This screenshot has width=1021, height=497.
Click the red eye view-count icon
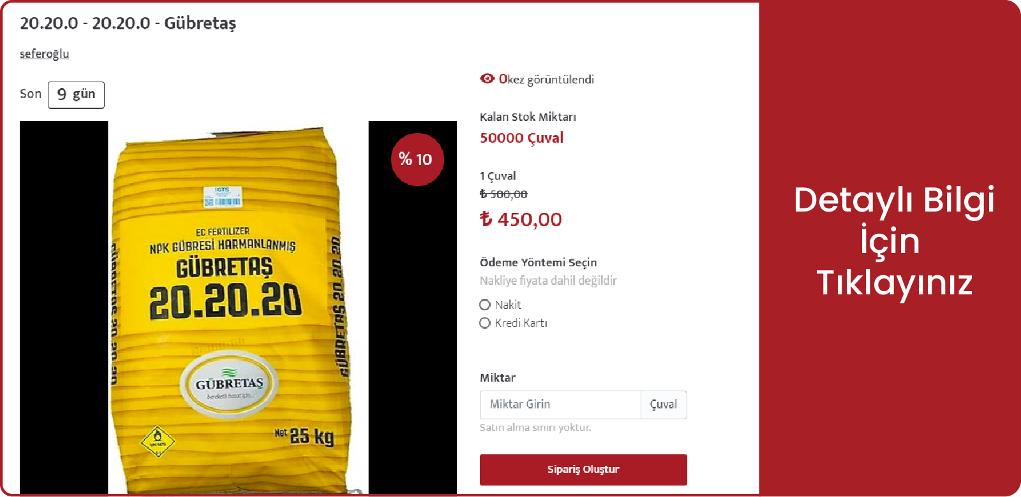[x=488, y=78]
